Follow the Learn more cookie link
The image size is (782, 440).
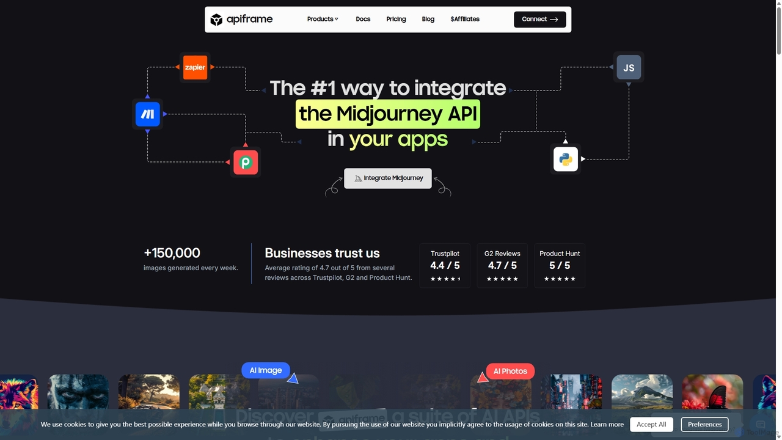coord(607,424)
